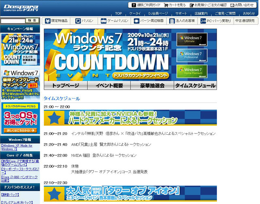The width and height of the screenshot is (260, 204).
Task: Open the TOP menu item
Action: [x=118, y=13]
